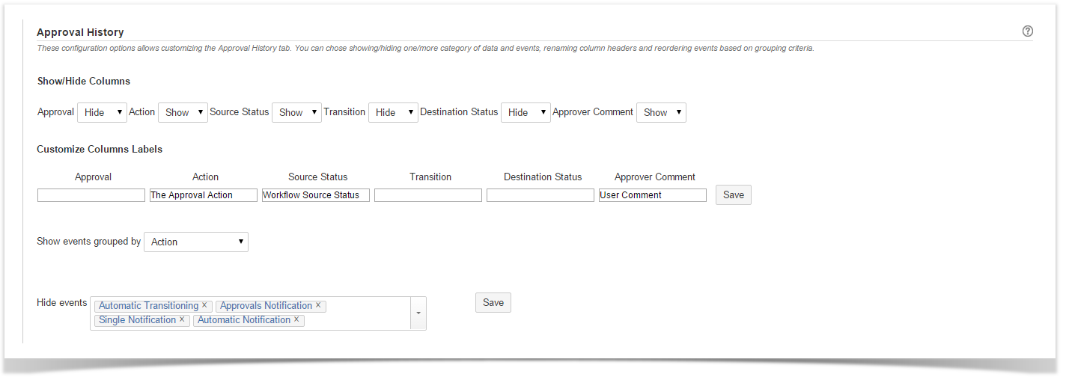Open the Transition column visibility dropdown
This screenshot has height=380, width=1066.
coord(393,112)
